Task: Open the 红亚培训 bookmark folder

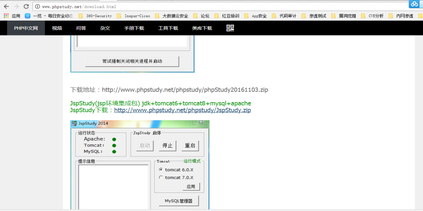Action: (x=227, y=16)
